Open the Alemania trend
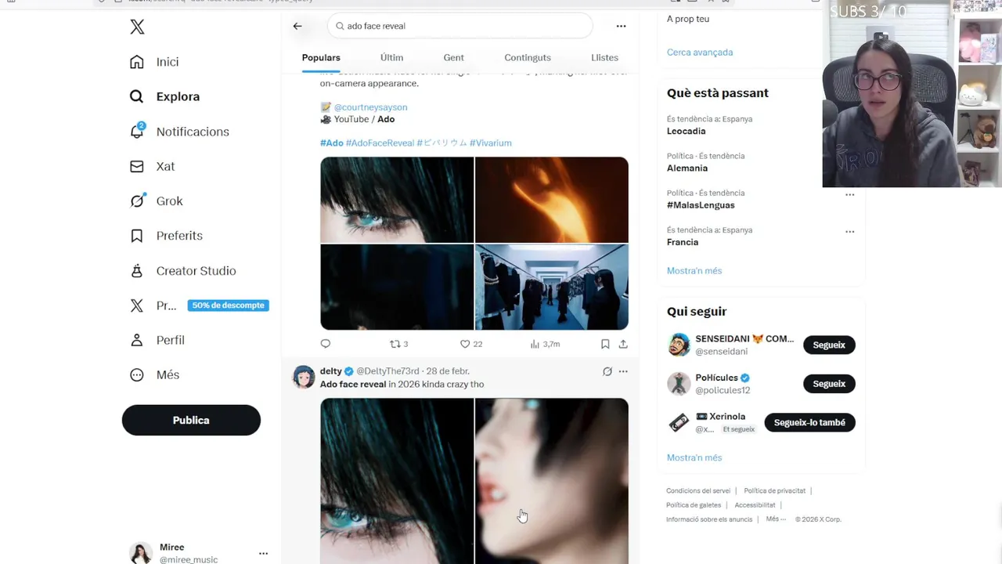Viewport: 1002px width, 564px height. pyautogui.click(x=687, y=168)
